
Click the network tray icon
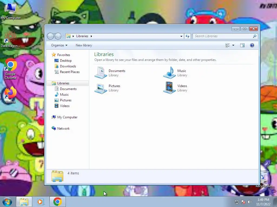click(x=236, y=202)
